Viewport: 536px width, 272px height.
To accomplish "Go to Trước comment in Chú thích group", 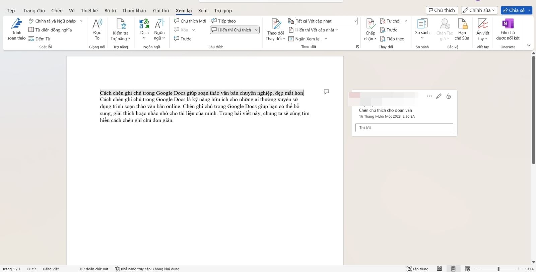I will pos(183,39).
